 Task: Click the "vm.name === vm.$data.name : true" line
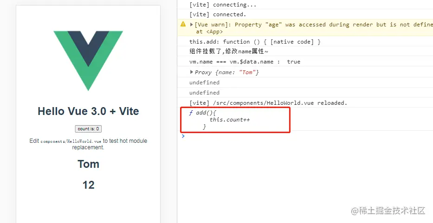[245, 62]
